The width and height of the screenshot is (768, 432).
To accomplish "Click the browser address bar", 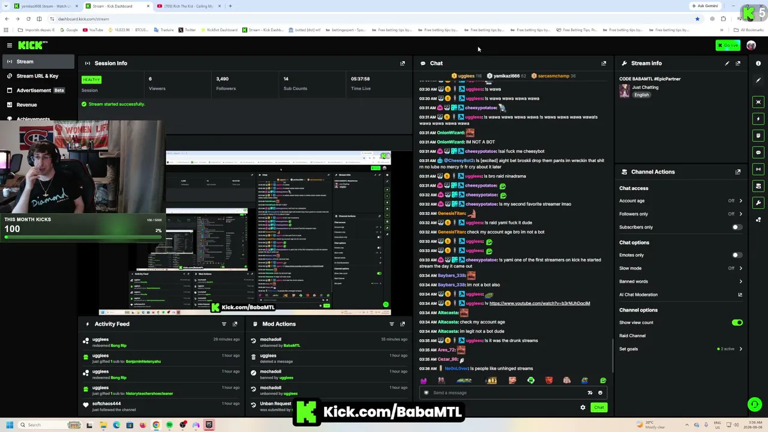I will (x=372, y=19).
